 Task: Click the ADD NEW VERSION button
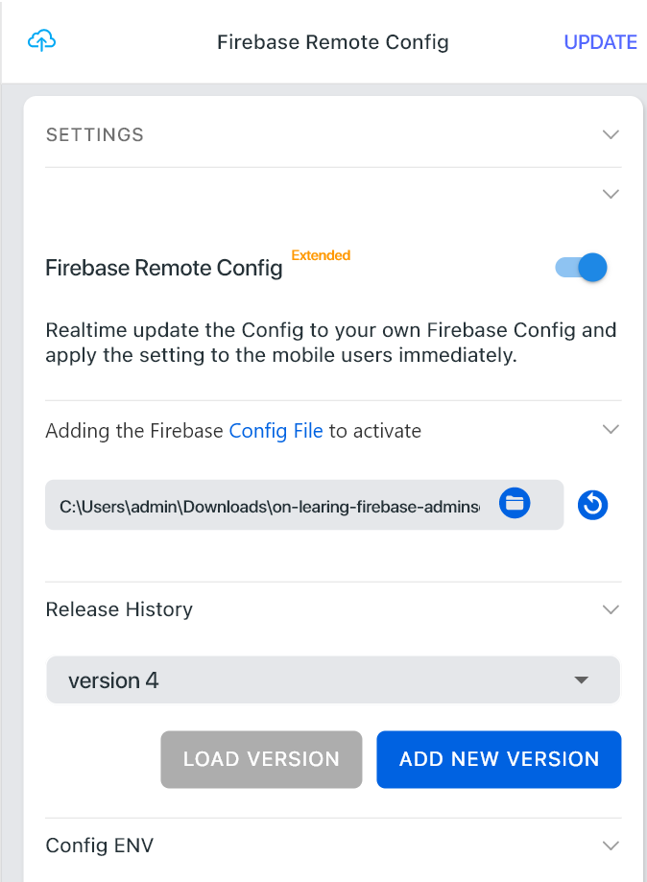tap(499, 759)
